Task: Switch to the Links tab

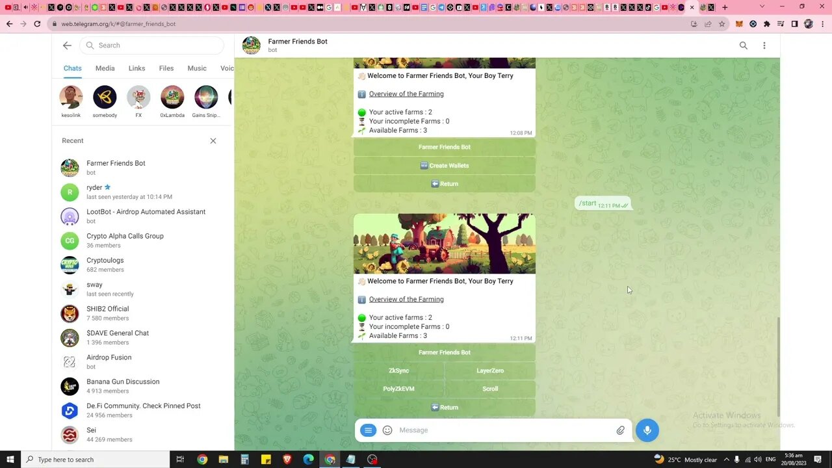Action: (x=137, y=68)
